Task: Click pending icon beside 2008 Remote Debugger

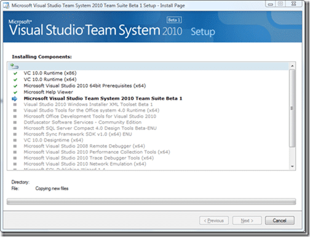Action: [15, 147]
